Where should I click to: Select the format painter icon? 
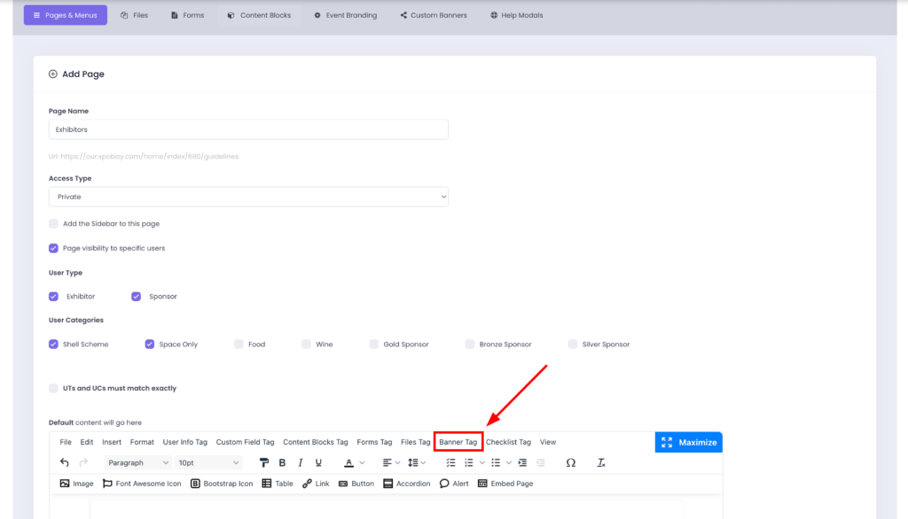click(264, 462)
